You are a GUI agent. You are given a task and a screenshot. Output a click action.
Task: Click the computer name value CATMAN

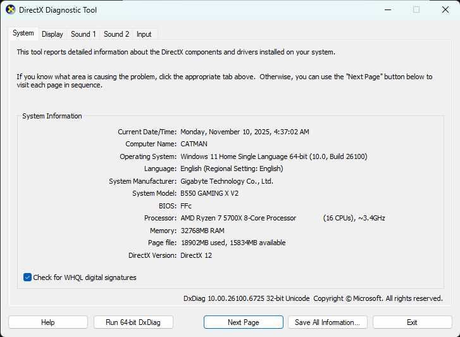[x=194, y=144]
